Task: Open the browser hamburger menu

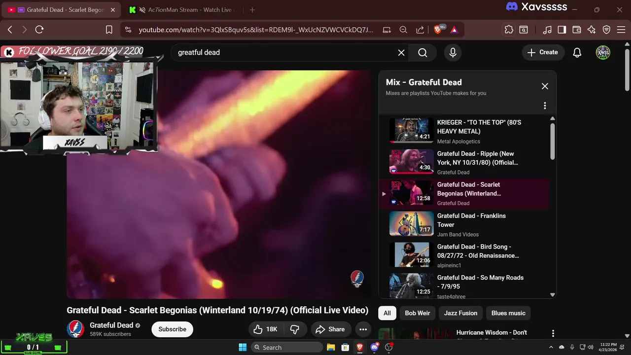Action: point(621,30)
